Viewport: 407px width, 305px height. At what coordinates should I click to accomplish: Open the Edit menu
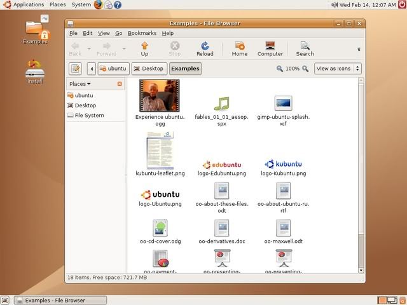coord(88,33)
